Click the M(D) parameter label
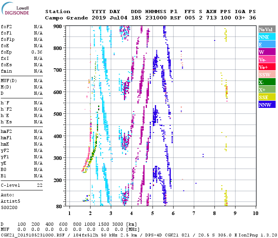The image size is (278, 238). coord(6,87)
